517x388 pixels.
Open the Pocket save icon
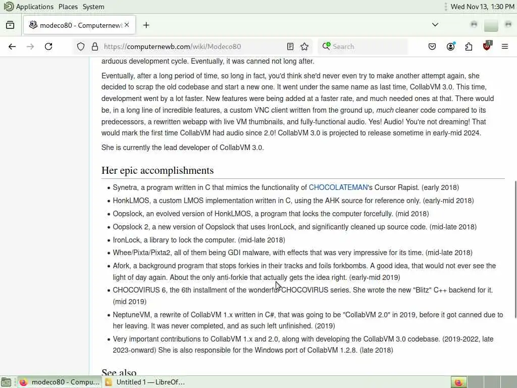432,46
